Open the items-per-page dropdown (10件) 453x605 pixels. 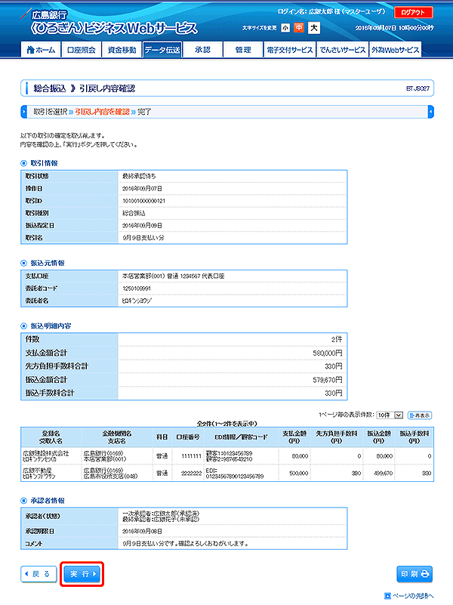(390, 415)
